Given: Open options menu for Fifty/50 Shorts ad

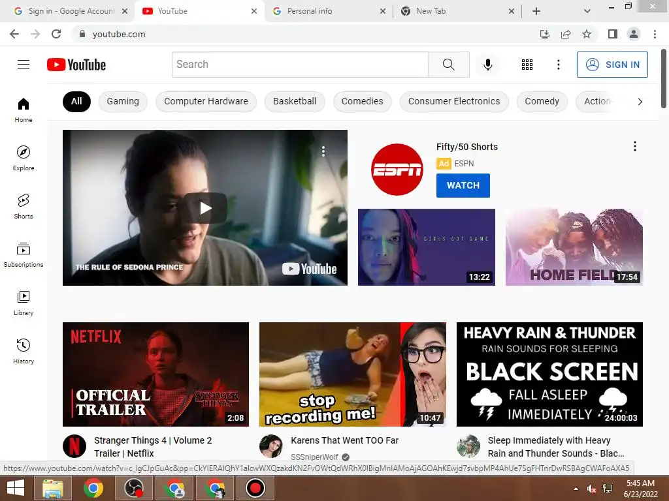Looking at the screenshot, I should [635, 146].
